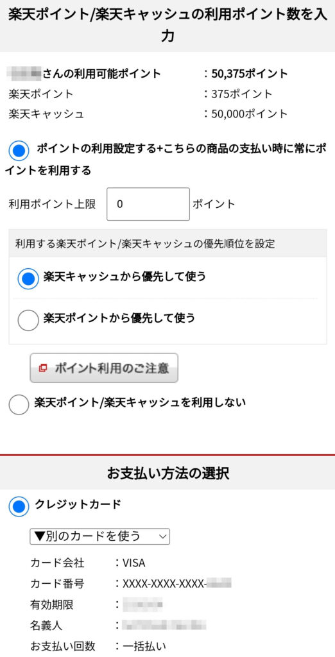
Task: Click the masked XXXX-XXXX-XXXX card number
Action: click(177, 583)
